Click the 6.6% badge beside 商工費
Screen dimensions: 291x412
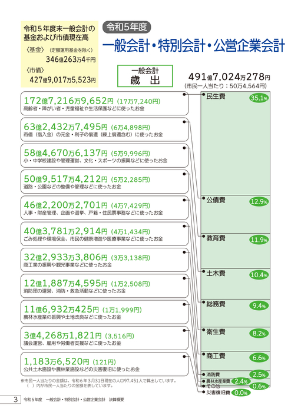point(259,358)
